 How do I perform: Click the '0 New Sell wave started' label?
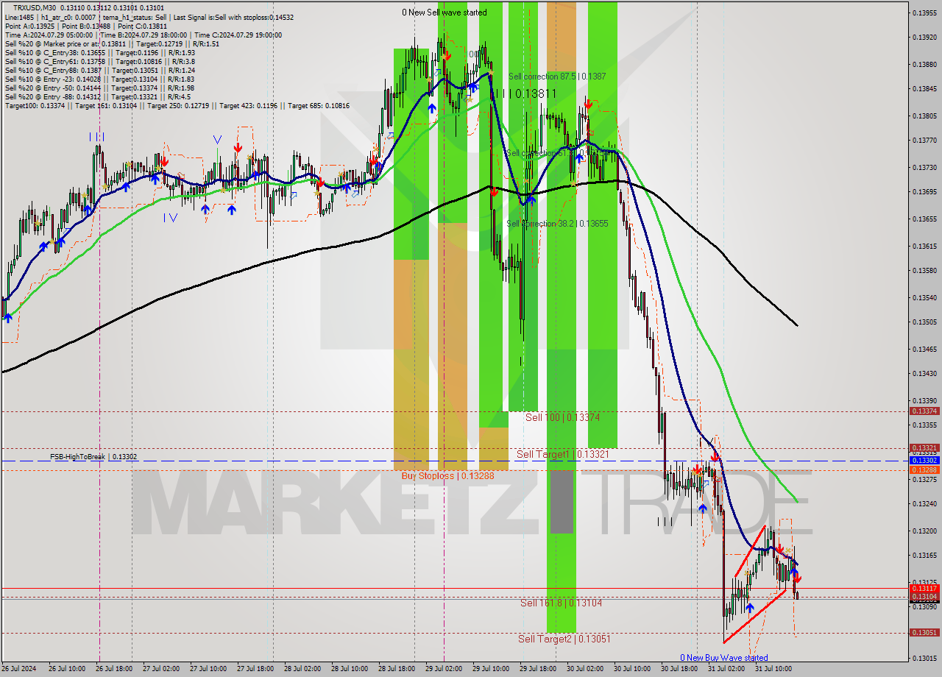[x=444, y=13]
